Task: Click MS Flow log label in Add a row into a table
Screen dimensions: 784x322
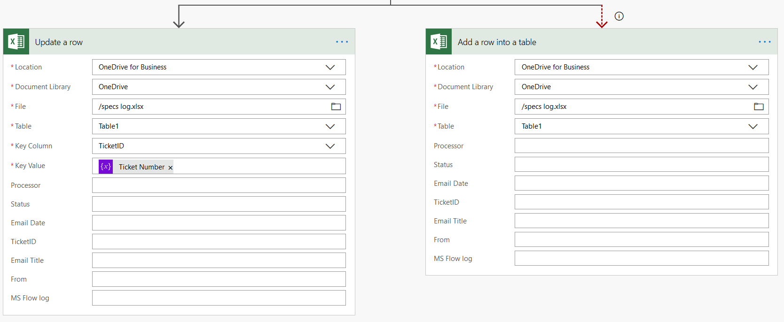Action: coord(453,259)
